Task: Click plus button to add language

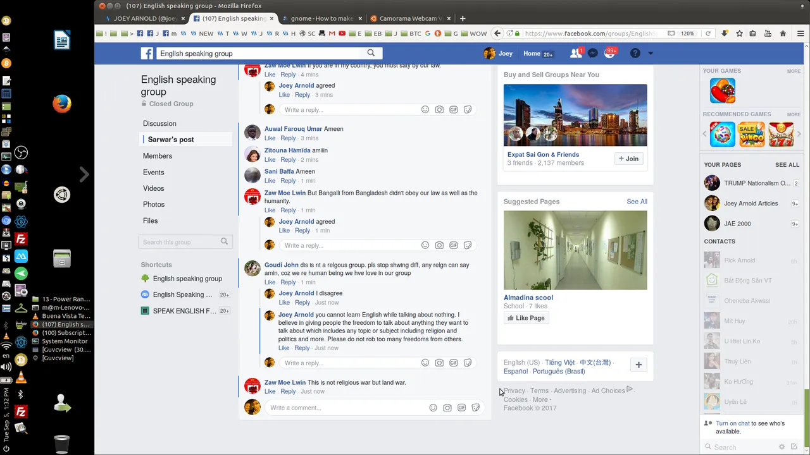Action: [639, 365]
